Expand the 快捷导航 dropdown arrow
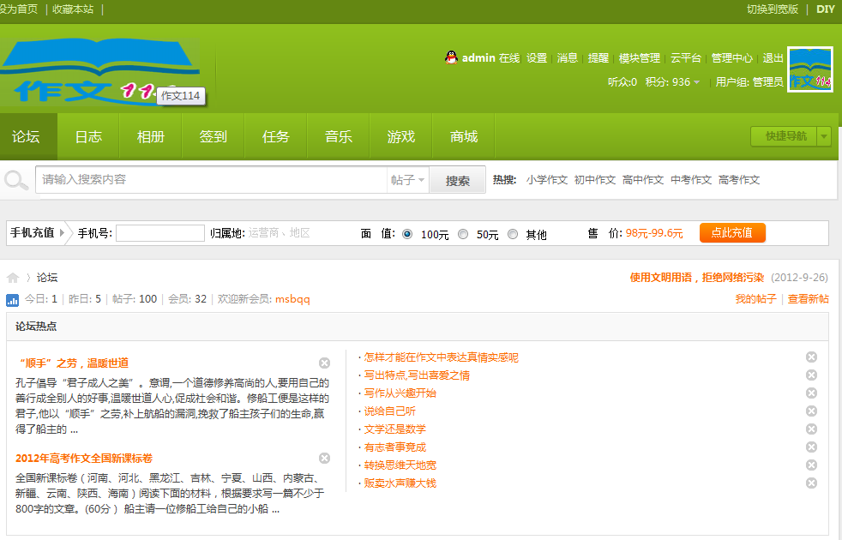The width and height of the screenshot is (842, 540). (824, 136)
